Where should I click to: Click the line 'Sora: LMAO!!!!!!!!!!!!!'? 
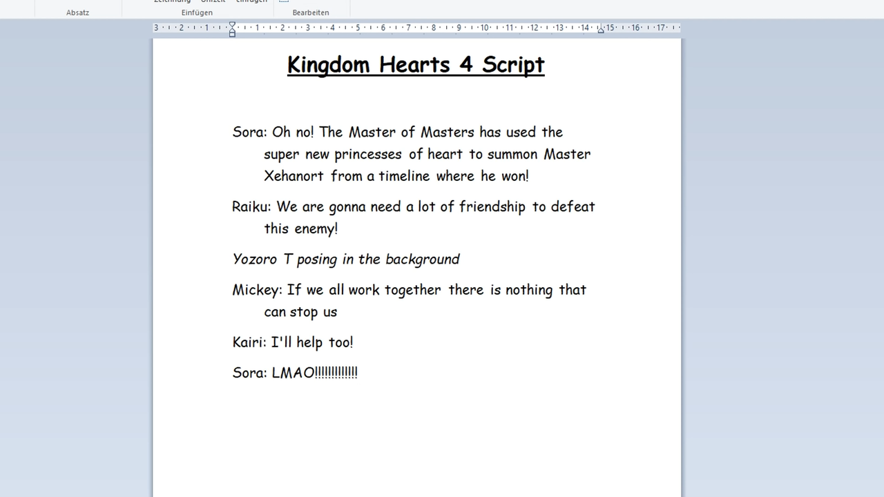tap(295, 373)
